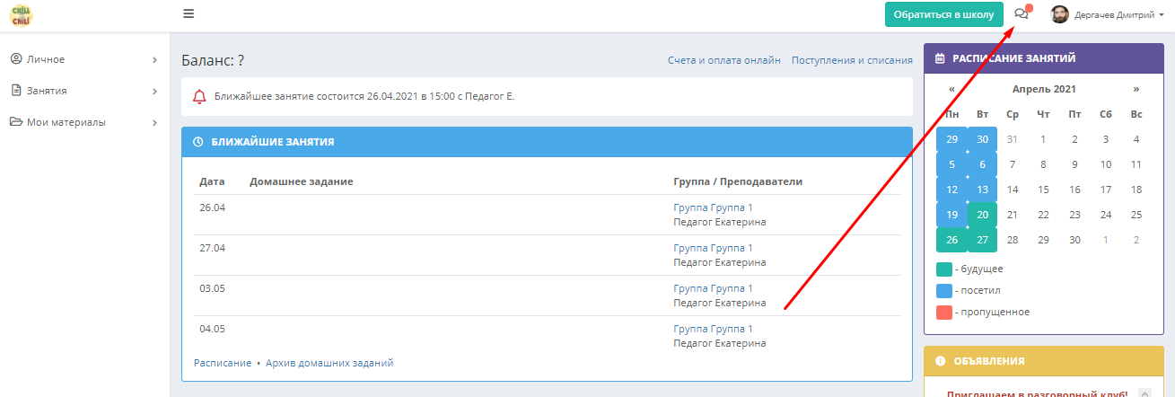The width and height of the screenshot is (1175, 397).
Task: Go to the next month with » arrow
Action: [x=1136, y=89]
